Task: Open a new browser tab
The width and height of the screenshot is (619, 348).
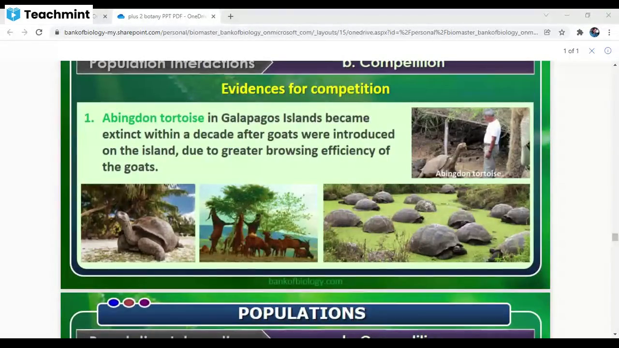Action: click(x=231, y=16)
